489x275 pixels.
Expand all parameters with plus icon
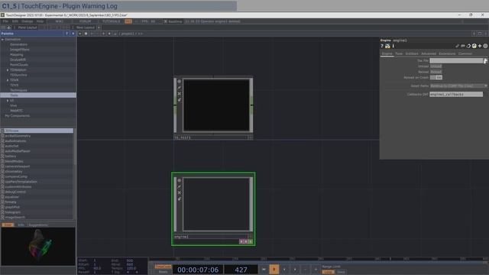tap(480, 46)
